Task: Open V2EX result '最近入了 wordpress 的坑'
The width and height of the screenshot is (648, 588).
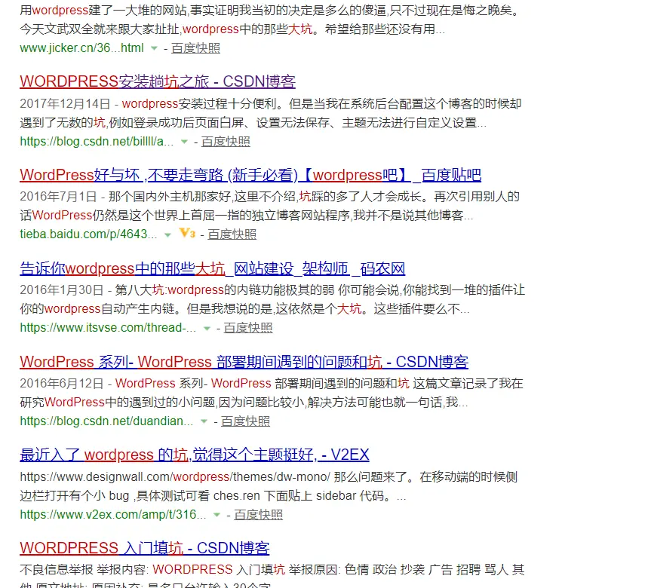Action: pos(194,455)
